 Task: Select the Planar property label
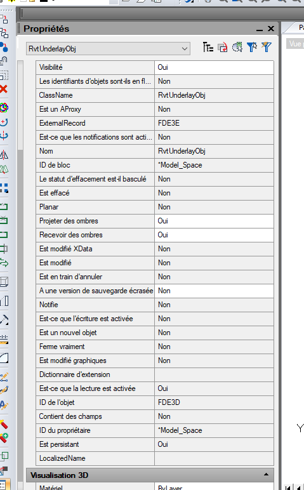pyautogui.click(x=49, y=207)
